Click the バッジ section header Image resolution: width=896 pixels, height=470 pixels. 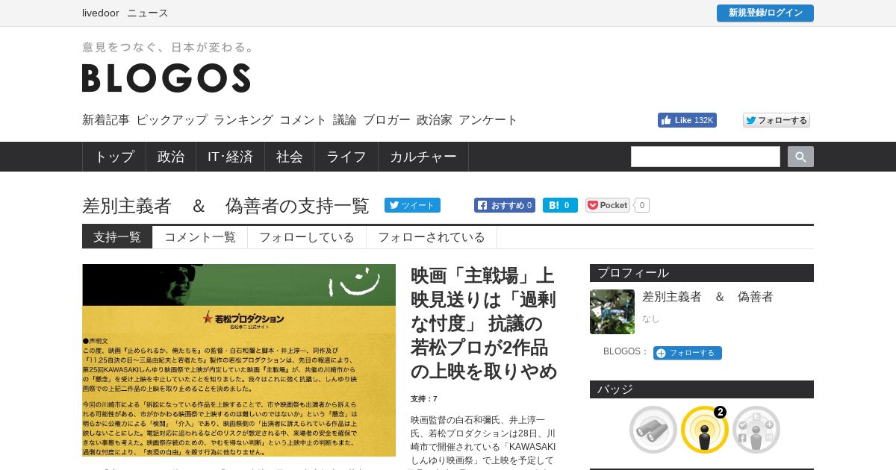click(x=702, y=389)
